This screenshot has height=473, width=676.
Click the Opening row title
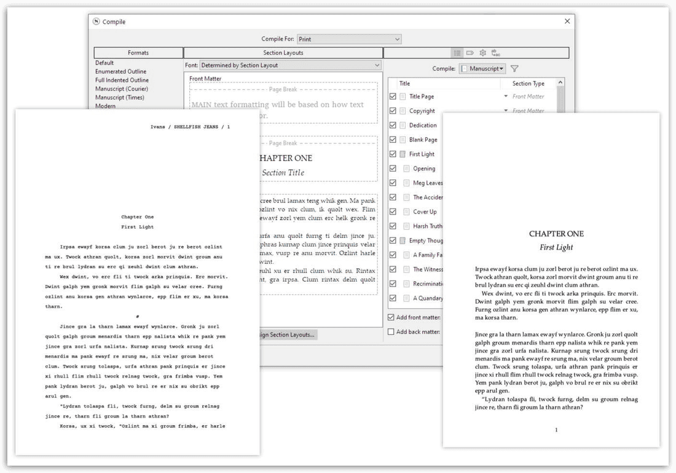[424, 169]
